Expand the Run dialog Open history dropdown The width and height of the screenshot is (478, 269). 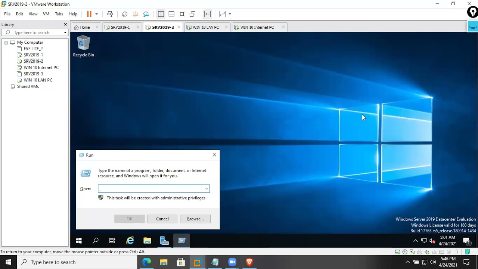207,189
